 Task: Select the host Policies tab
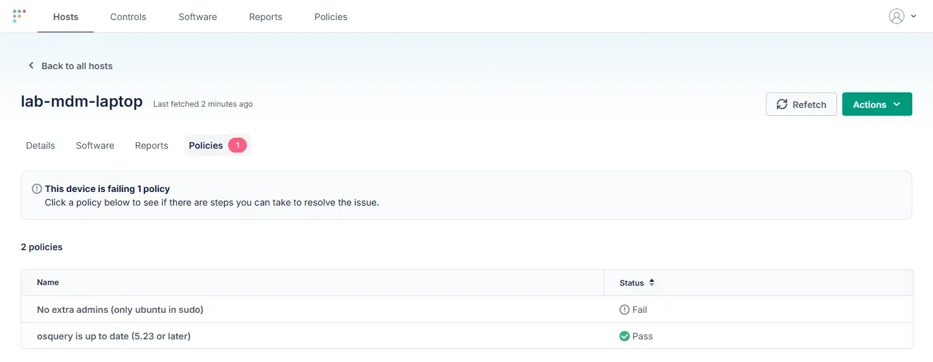pos(218,145)
